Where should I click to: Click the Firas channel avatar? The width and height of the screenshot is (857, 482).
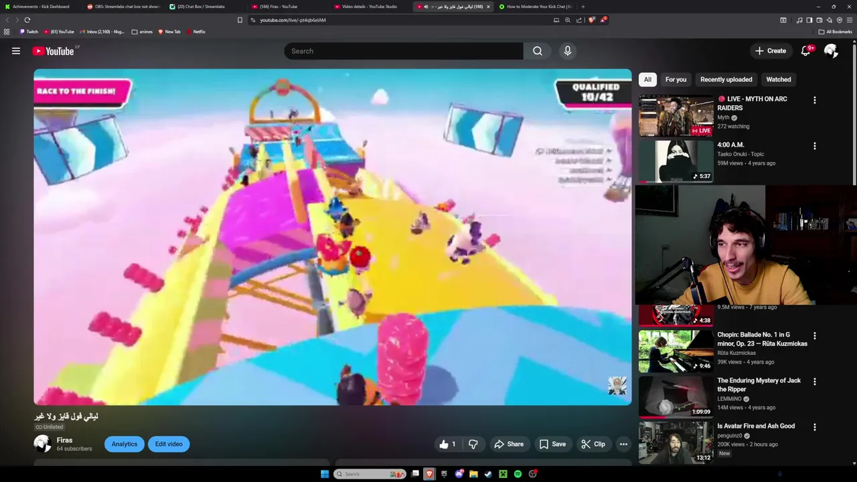coord(42,444)
